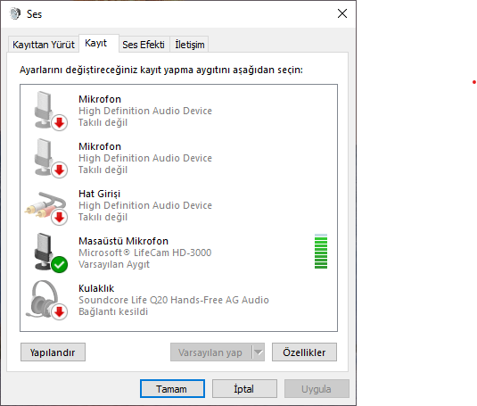The height and width of the screenshot is (406, 477).
Task: Confirm with the Tamam button
Action: (172, 389)
